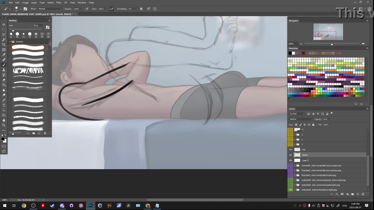Hide the line layer
Viewport: 374px width, 210px height.
[x=290, y=150]
